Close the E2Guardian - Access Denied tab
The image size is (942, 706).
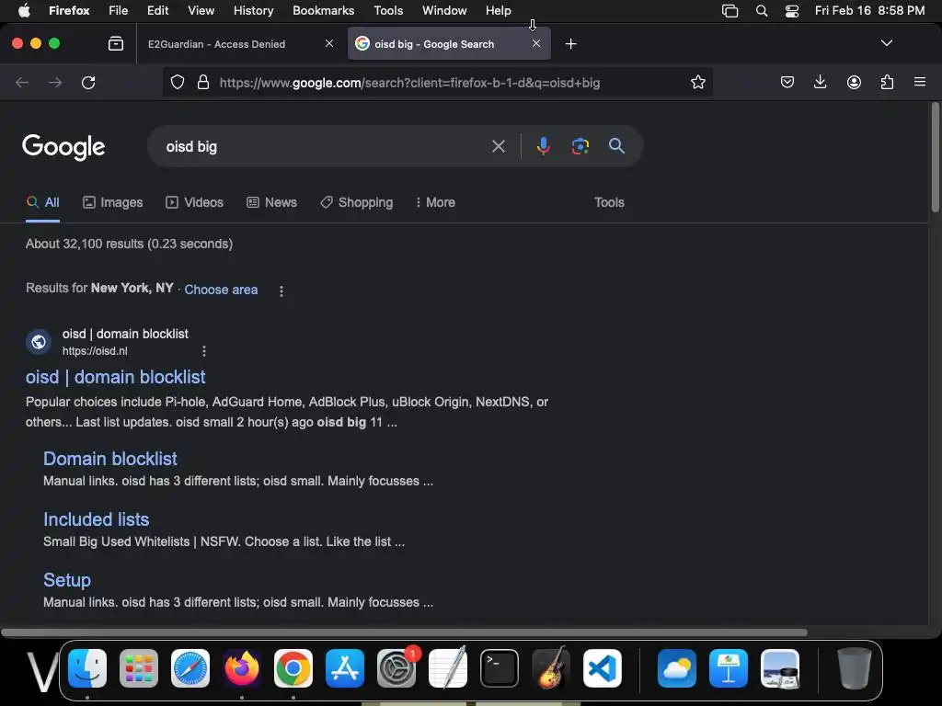click(x=329, y=43)
